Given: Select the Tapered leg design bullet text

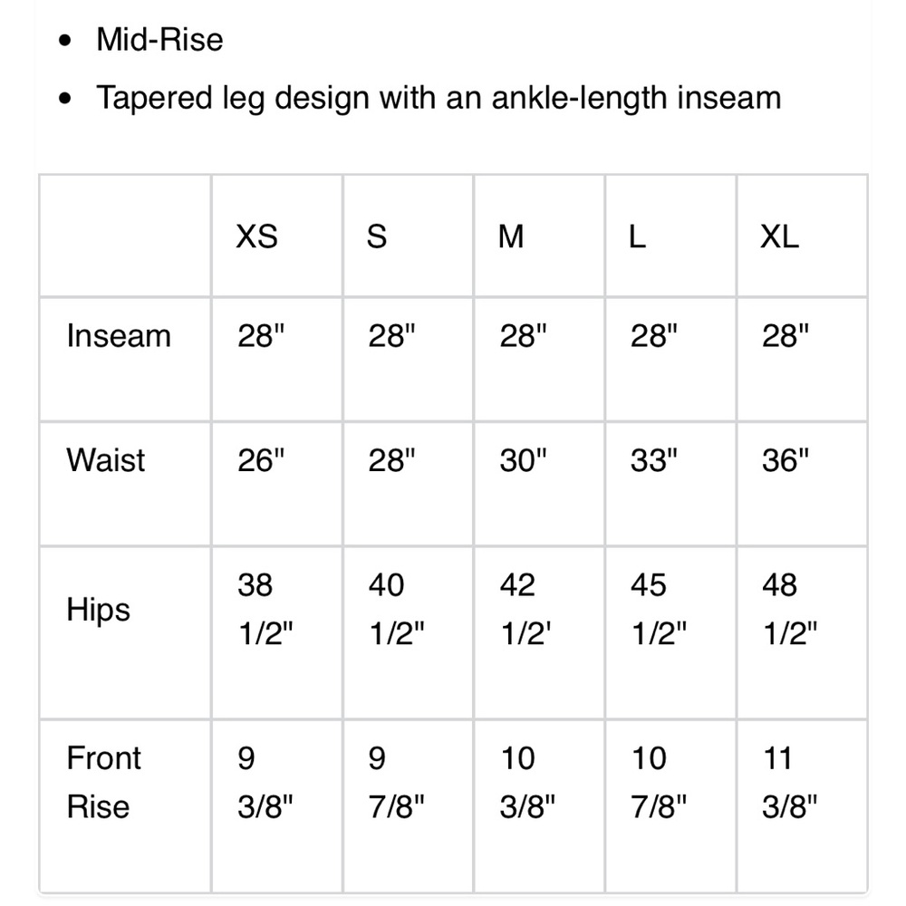Looking at the screenshot, I should point(439,98).
